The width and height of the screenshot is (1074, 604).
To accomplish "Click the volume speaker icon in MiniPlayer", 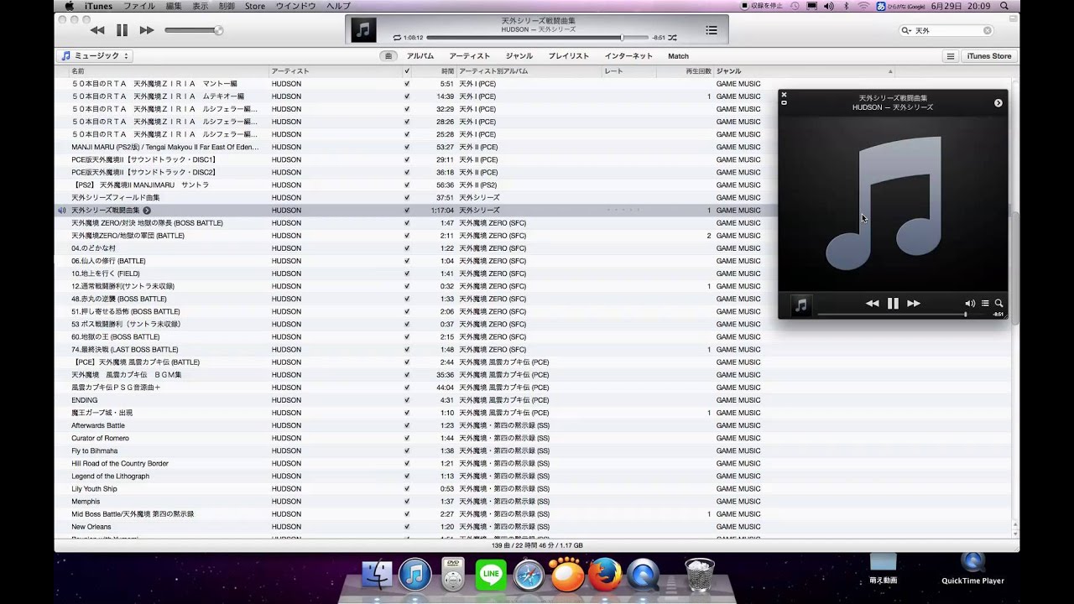I will pos(970,304).
